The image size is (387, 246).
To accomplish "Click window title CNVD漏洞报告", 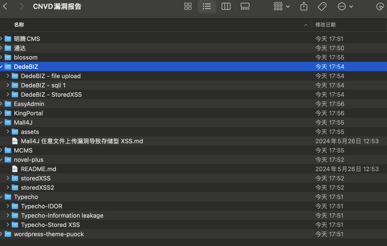I will (x=57, y=6).
